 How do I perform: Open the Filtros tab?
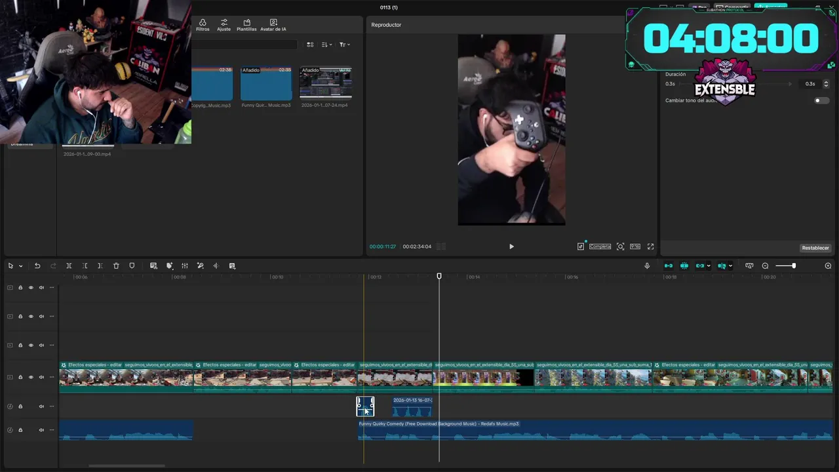203,25
